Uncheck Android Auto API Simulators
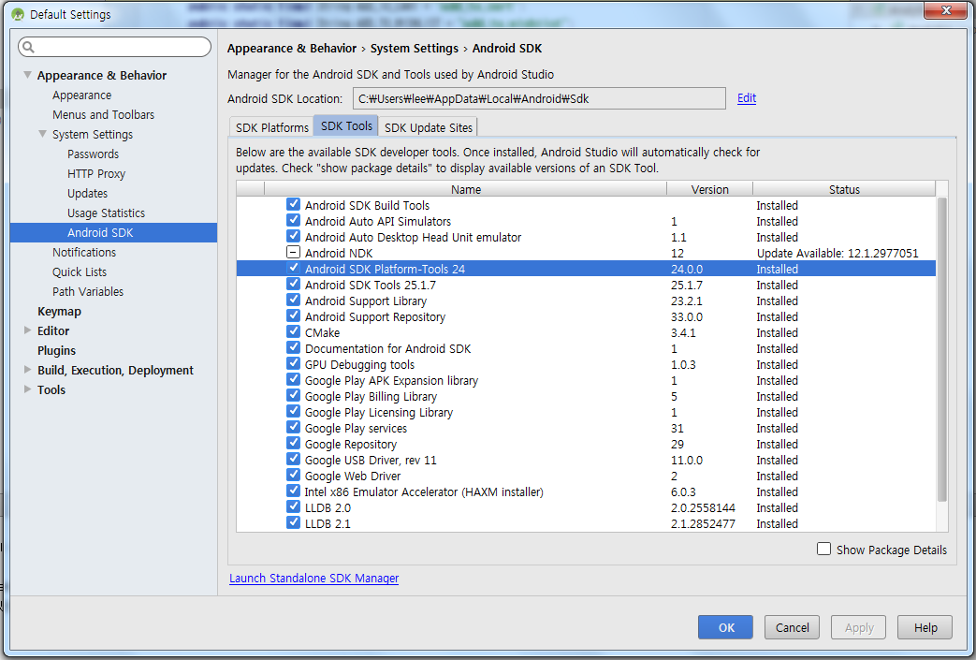 293,220
